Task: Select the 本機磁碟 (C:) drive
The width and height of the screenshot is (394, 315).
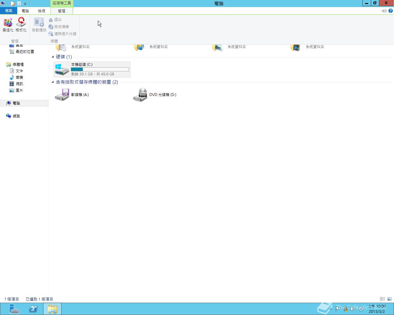Action: point(92,69)
